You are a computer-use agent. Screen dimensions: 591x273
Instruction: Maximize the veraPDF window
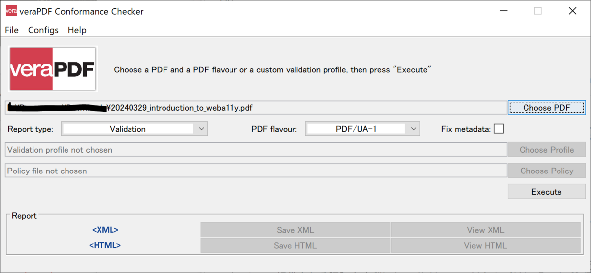pyautogui.click(x=538, y=11)
